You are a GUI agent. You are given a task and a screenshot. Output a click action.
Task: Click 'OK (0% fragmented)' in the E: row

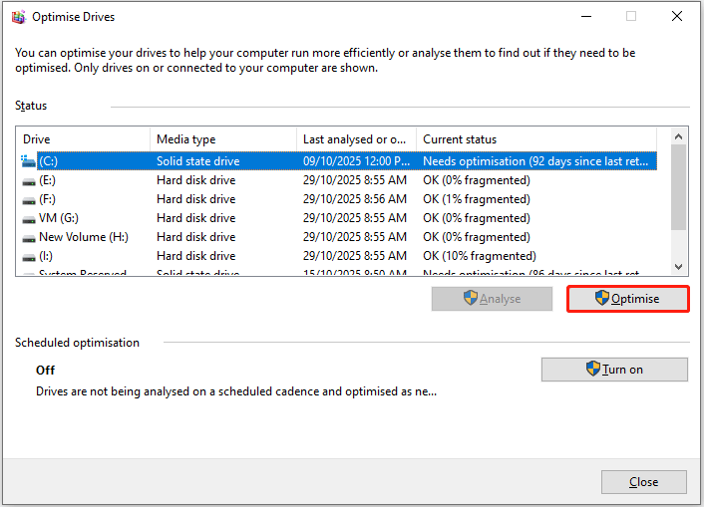(x=477, y=180)
